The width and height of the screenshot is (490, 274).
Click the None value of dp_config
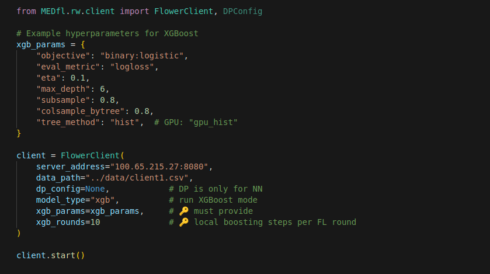tap(95, 189)
